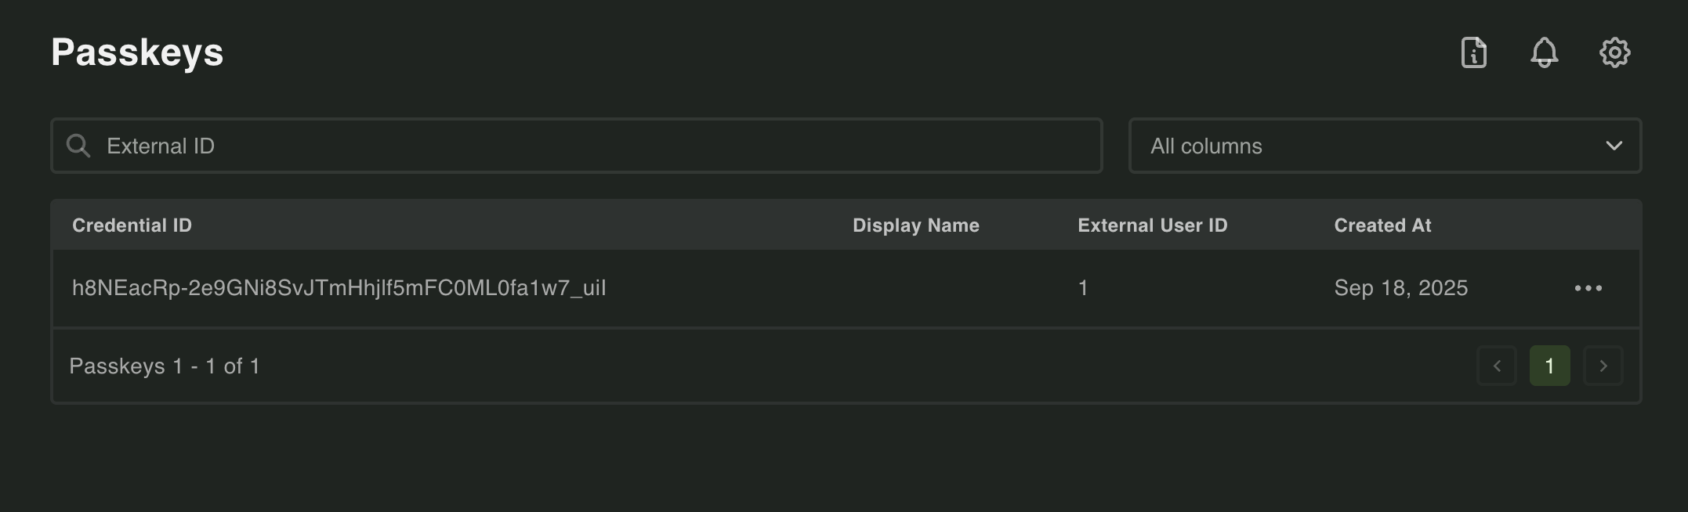Click the External User ID column header

click(x=1152, y=225)
